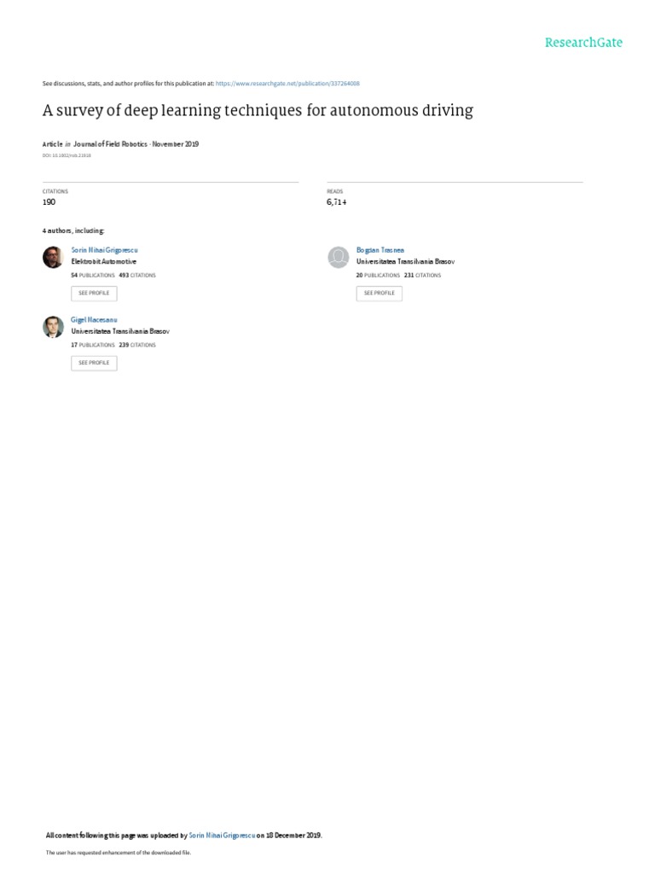Click See Profile for Gigel Macesanu
Screen dimensions: 655x874
[x=94, y=363]
